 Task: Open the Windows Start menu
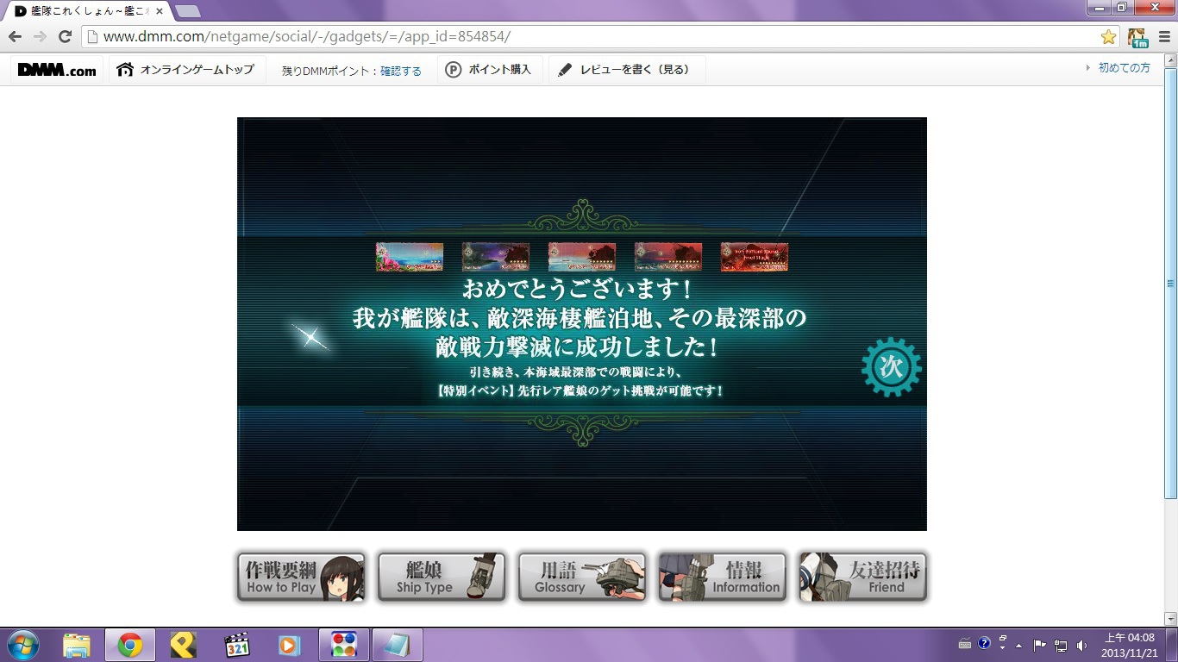pos(22,645)
